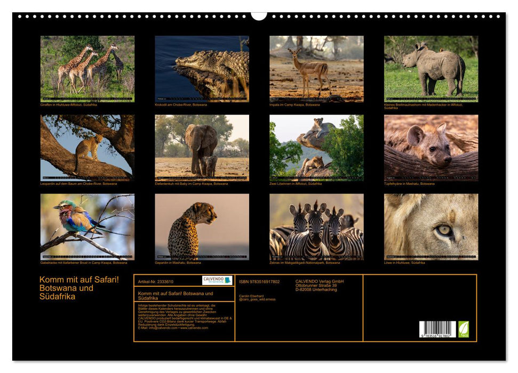Click caption 'Giraffen in Hluhluwe-iMfolozi, Südafrika'
The height and width of the screenshot is (373, 518).
[68, 105]
